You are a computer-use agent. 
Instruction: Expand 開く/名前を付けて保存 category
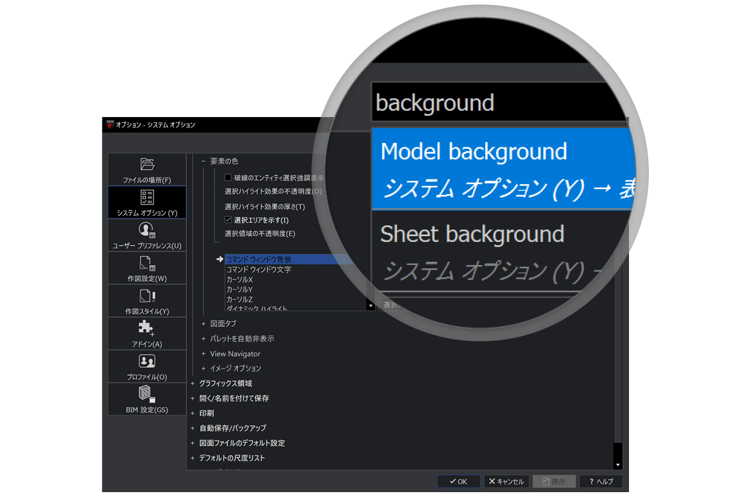click(193, 398)
